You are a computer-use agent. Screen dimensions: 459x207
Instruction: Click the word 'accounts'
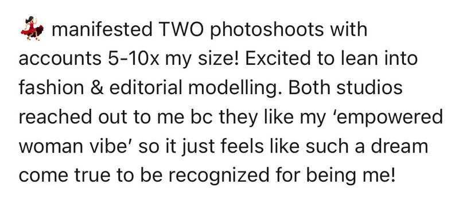pos(60,58)
